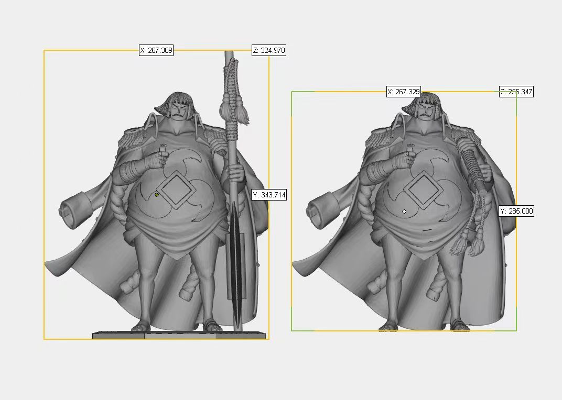
Task: Select the Y: 285.000 height label
Action: 516,211
